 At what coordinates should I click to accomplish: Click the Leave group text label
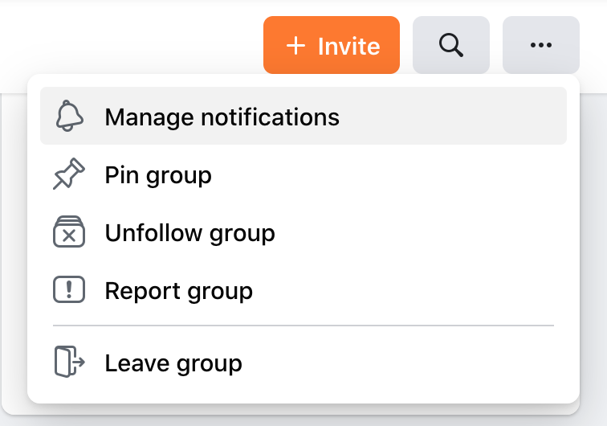click(x=173, y=363)
